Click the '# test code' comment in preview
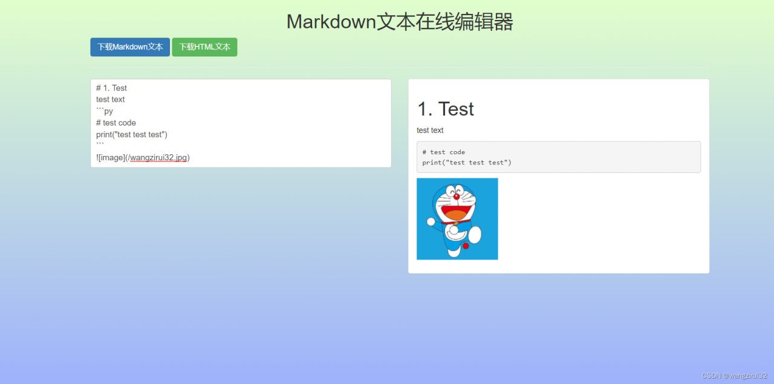The width and height of the screenshot is (774, 384). point(444,152)
